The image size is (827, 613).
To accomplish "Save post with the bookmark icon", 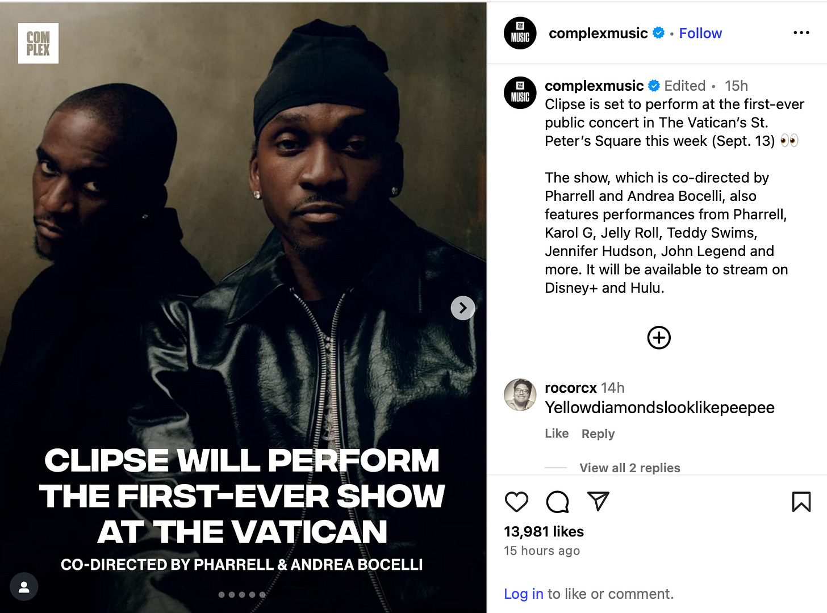I will (x=801, y=502).
